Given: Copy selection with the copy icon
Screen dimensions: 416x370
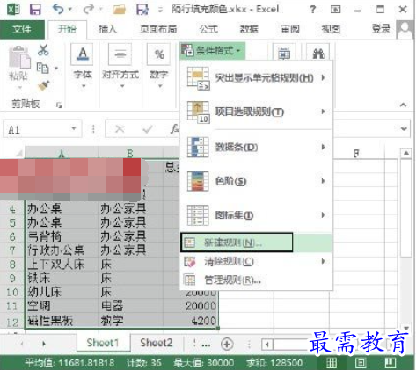Looking at the screenshot, I should click(x=43, y=68).
